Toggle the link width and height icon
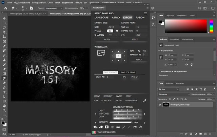Image resolution: width=217 pixels, height=137 pixels. coord(161,57)
